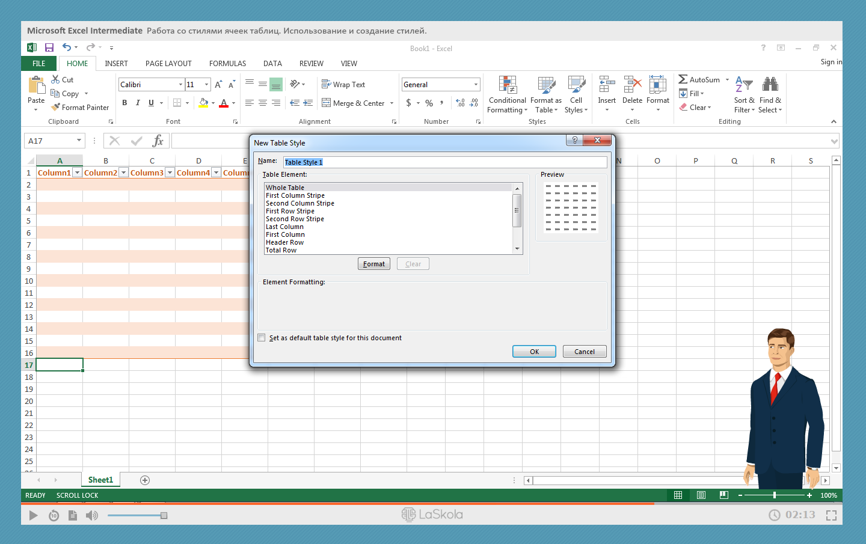
Task: Open the Column1 filter dropdown
Action: point(77,173)
